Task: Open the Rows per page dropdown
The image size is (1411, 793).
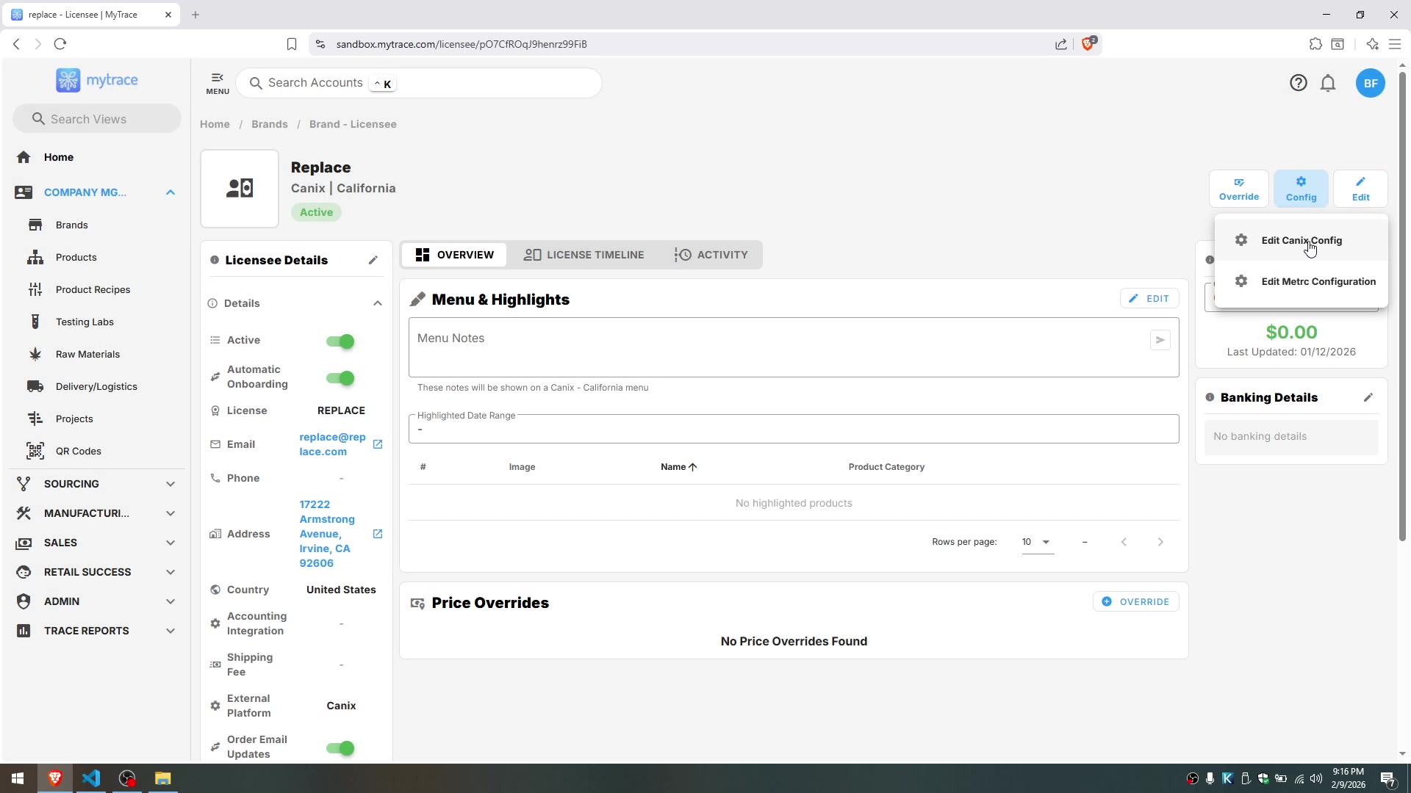Action: pyautogui.click(x=1037, y=542)
